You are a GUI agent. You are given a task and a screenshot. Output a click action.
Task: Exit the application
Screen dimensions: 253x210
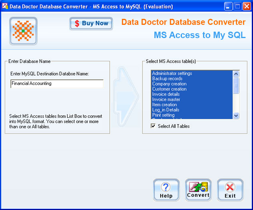230,190
